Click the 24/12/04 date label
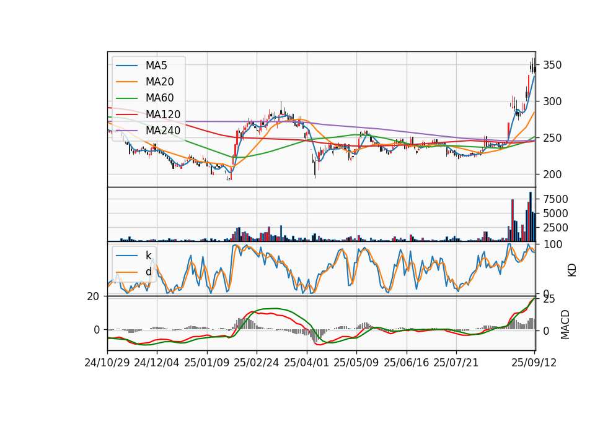 [x=157, y=363]
